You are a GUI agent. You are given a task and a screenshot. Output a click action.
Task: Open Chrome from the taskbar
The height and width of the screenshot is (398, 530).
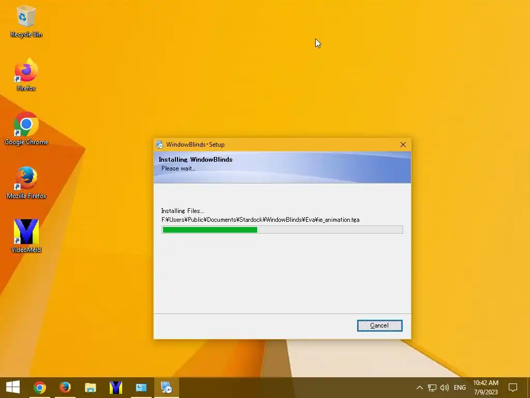point(39,388)
